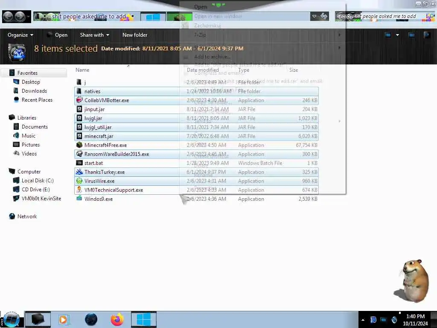This screenshot has height=328, width=437.
Task: Open the Organize menu
Action: 20,35
